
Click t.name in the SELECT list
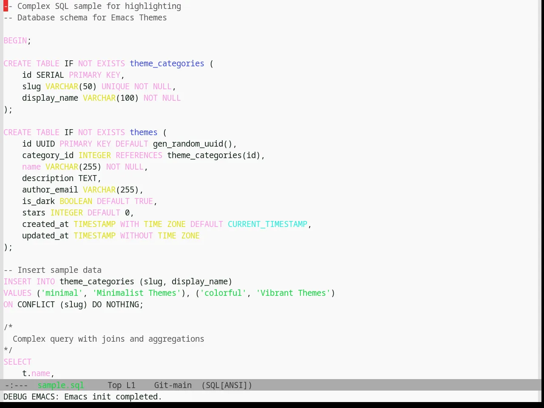(36, 374)
